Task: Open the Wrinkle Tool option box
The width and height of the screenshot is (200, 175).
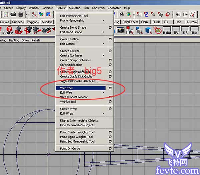Action: pos(110,102)
